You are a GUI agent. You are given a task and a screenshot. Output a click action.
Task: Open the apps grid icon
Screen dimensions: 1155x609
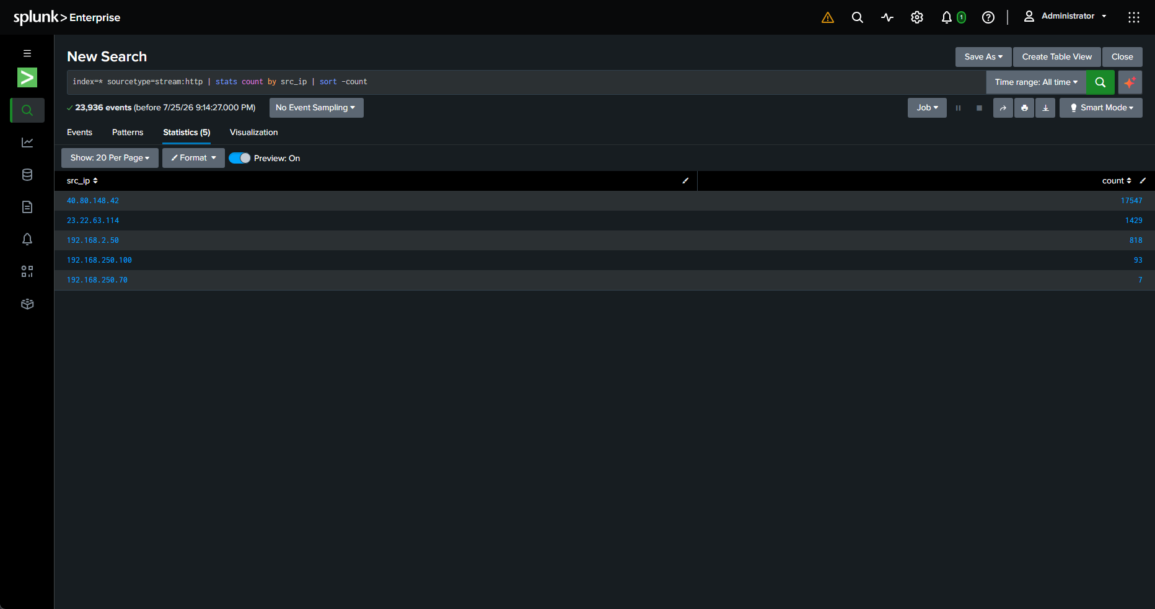pyautogui.click(x=1133, y=17)
